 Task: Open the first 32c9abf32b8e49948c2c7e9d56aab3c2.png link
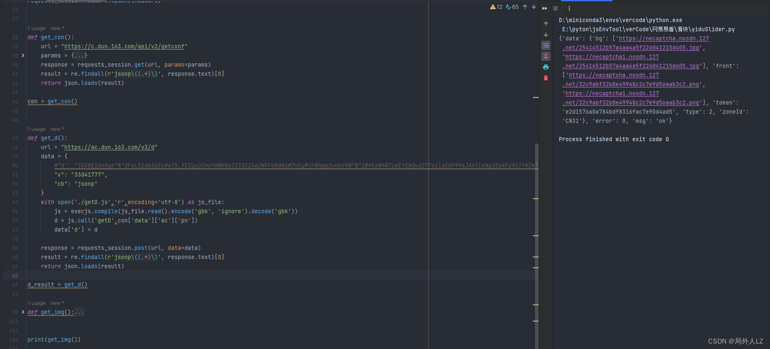pos(630,84)
